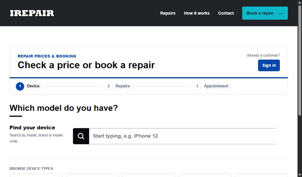Go to the Contact page
Image resolution: width=302 pixels, height=177 pixels.
click(x=226, y=13)
